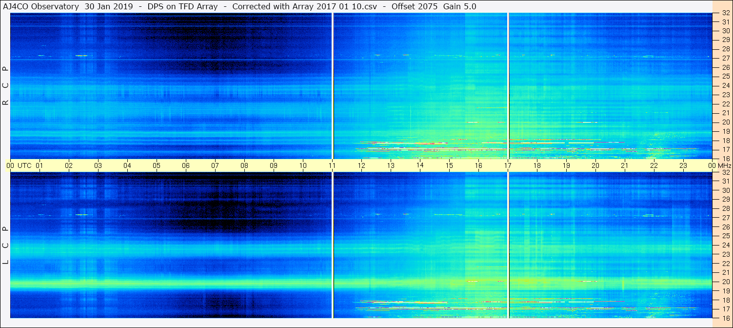Select the 12 hour marker
Viewport: 733px width, 328px height.
361,165
